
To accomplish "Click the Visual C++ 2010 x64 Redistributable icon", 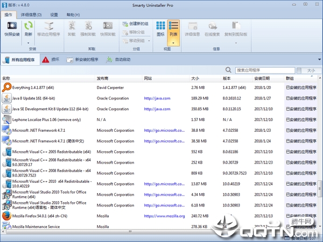I will [x=6, y=184].
